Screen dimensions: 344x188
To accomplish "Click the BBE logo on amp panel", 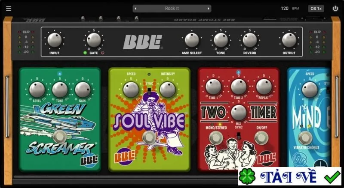I will click(143, 42).
